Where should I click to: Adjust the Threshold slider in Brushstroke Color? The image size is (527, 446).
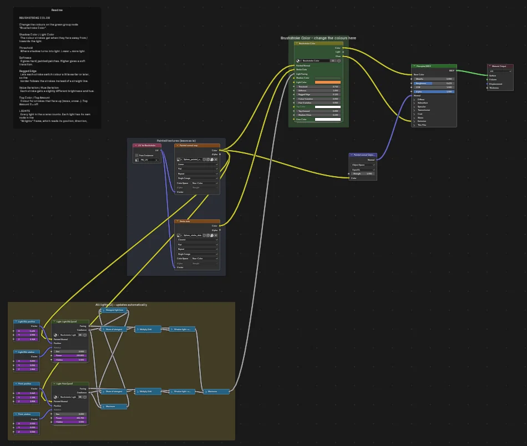coord(318,86)
